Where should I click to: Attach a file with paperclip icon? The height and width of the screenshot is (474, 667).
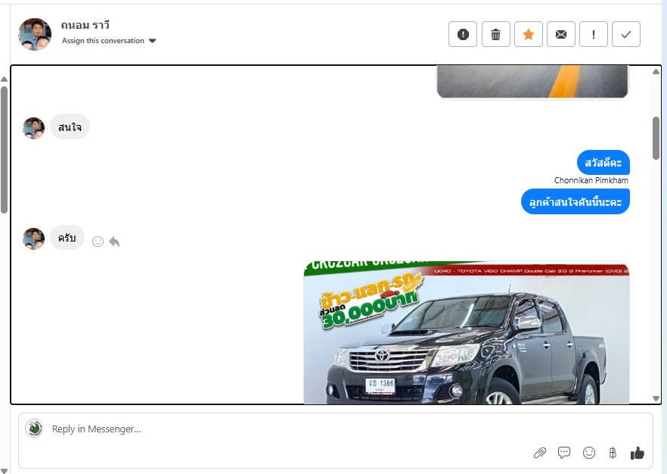pyautogui.click(x=540, y=453)
